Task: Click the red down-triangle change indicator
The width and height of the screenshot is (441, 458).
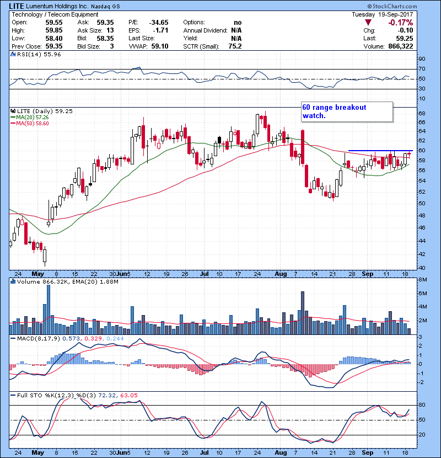Action: (368, 23)
